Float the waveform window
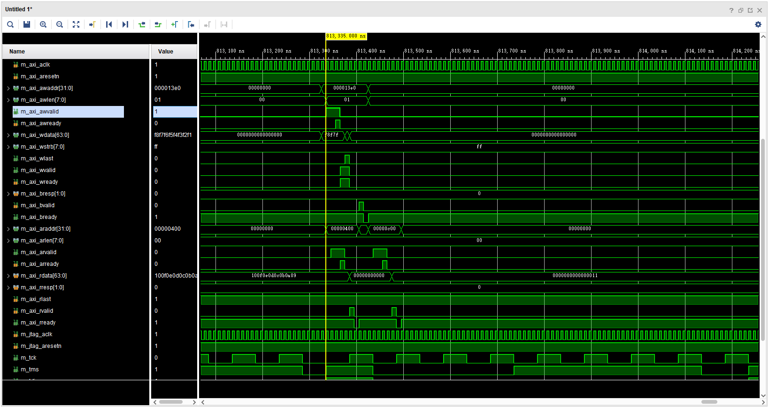 pos(750,10)
